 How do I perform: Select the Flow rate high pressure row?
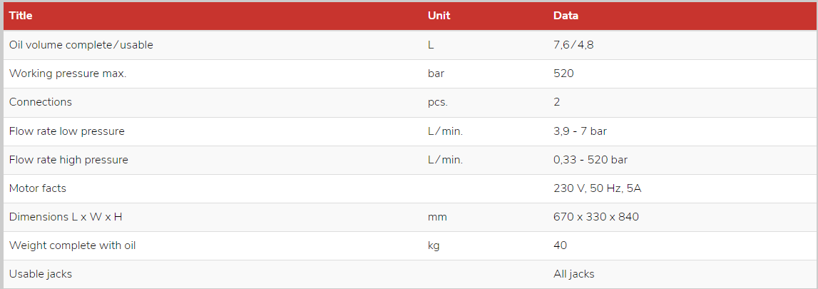coord(409,160)
